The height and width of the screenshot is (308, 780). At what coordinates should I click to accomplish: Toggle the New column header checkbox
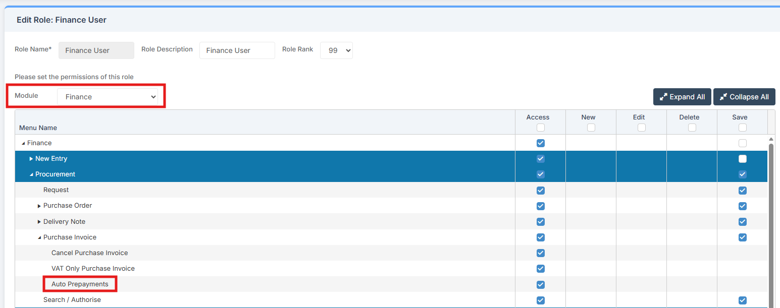(x=591, y=128)
